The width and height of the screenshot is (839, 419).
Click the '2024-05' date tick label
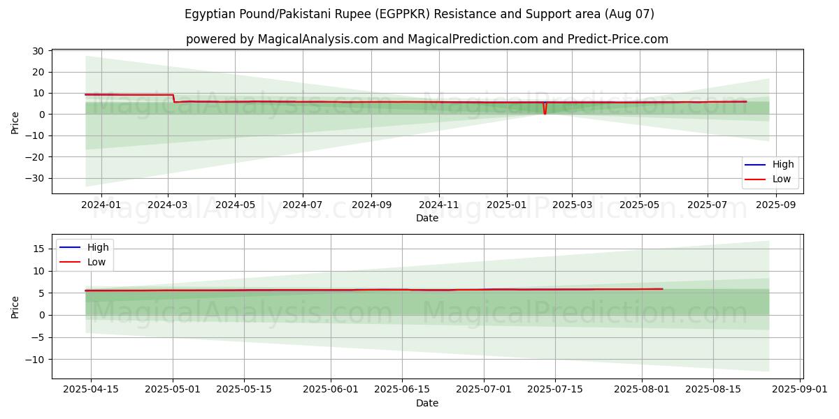(x=235, y=205)
